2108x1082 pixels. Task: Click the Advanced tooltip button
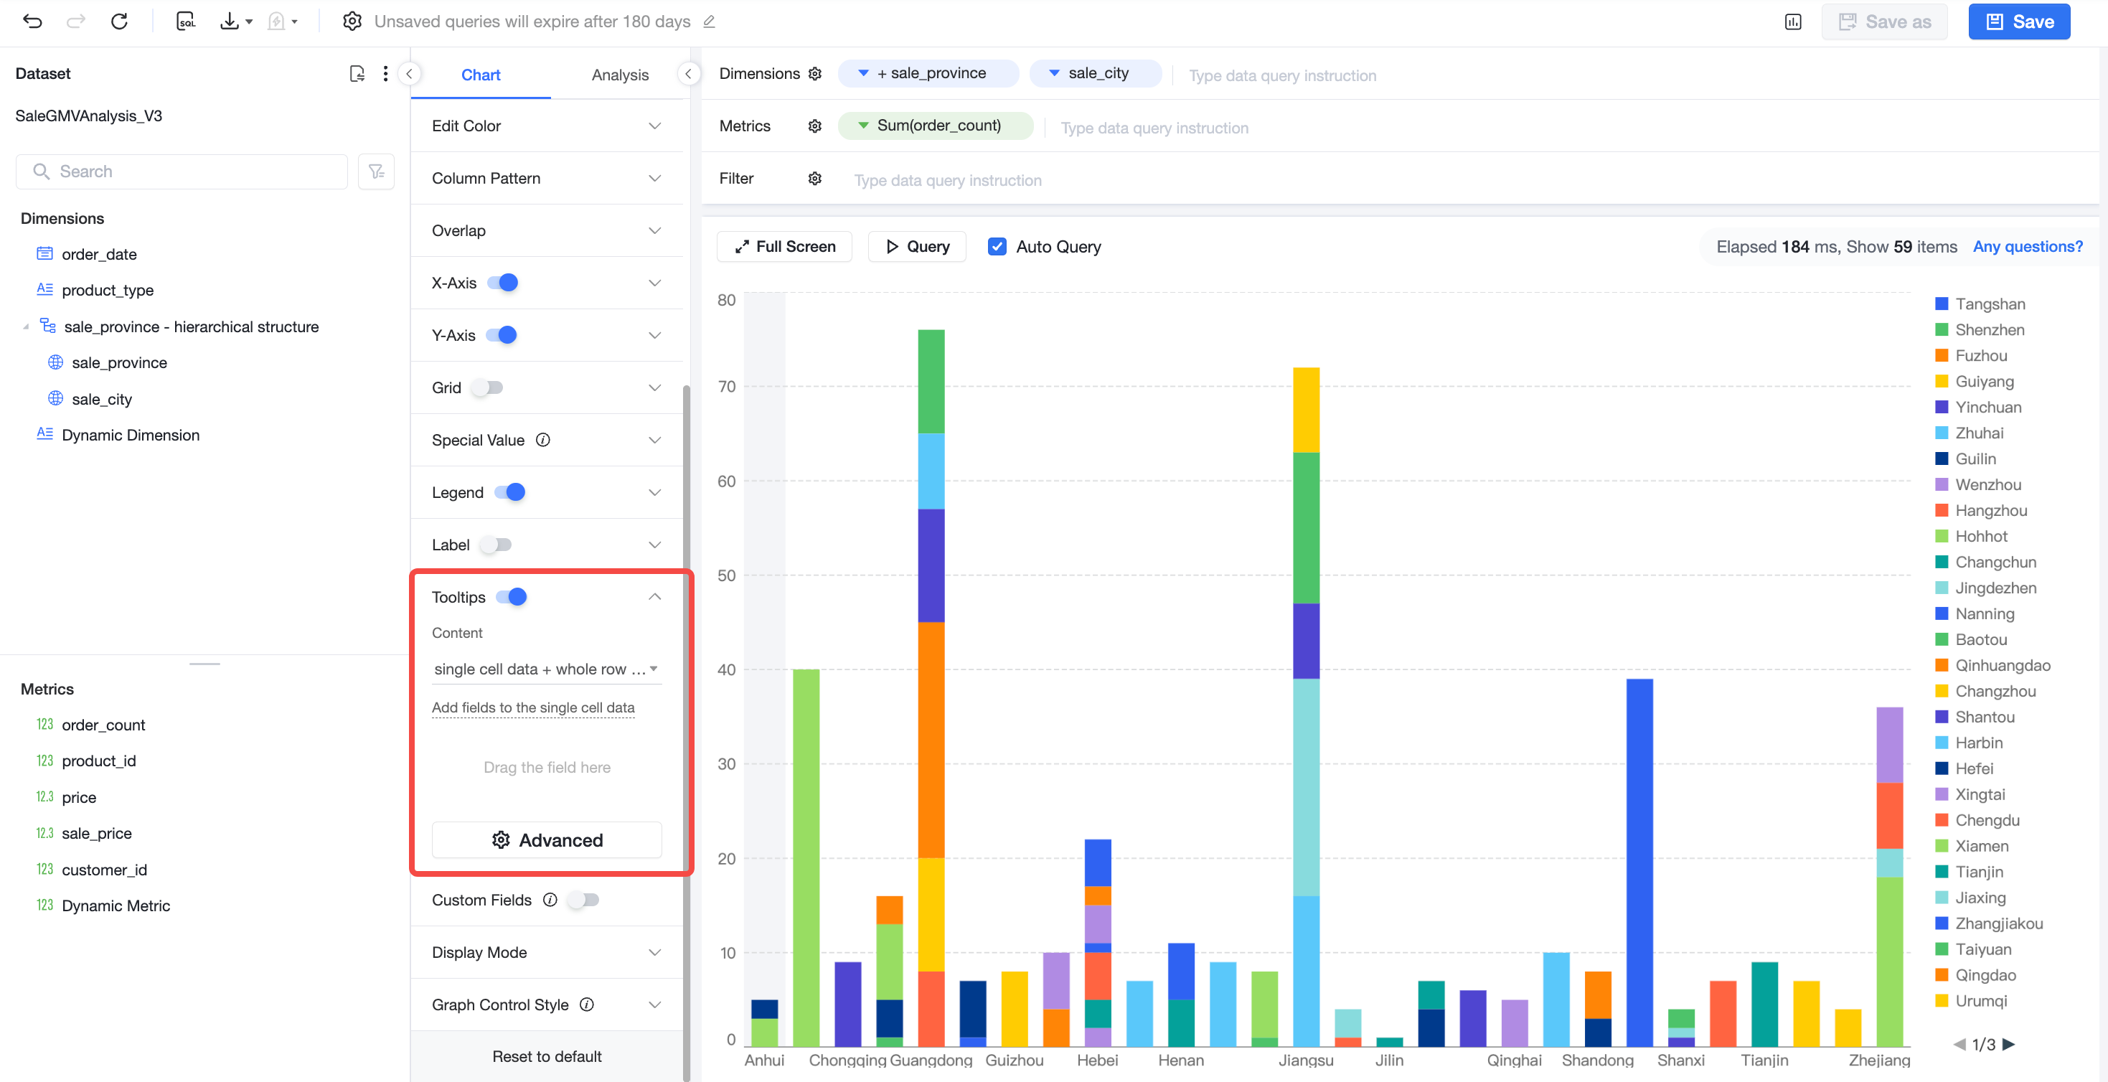pos(547,839)
